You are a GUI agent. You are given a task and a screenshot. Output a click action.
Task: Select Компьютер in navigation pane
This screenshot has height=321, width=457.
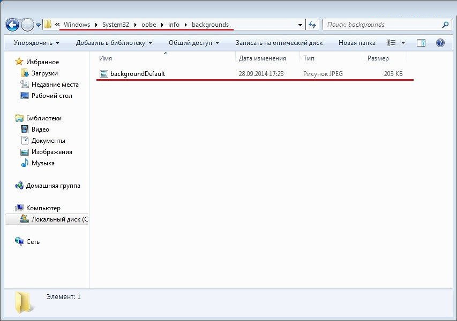pyautogui.click(x=43, y=208)
